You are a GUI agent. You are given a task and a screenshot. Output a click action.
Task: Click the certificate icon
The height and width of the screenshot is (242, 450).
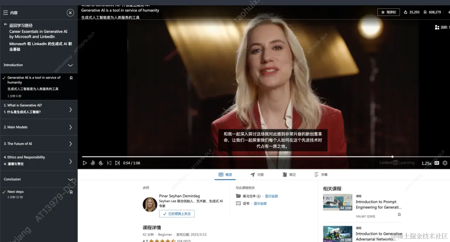pos(238,203)
